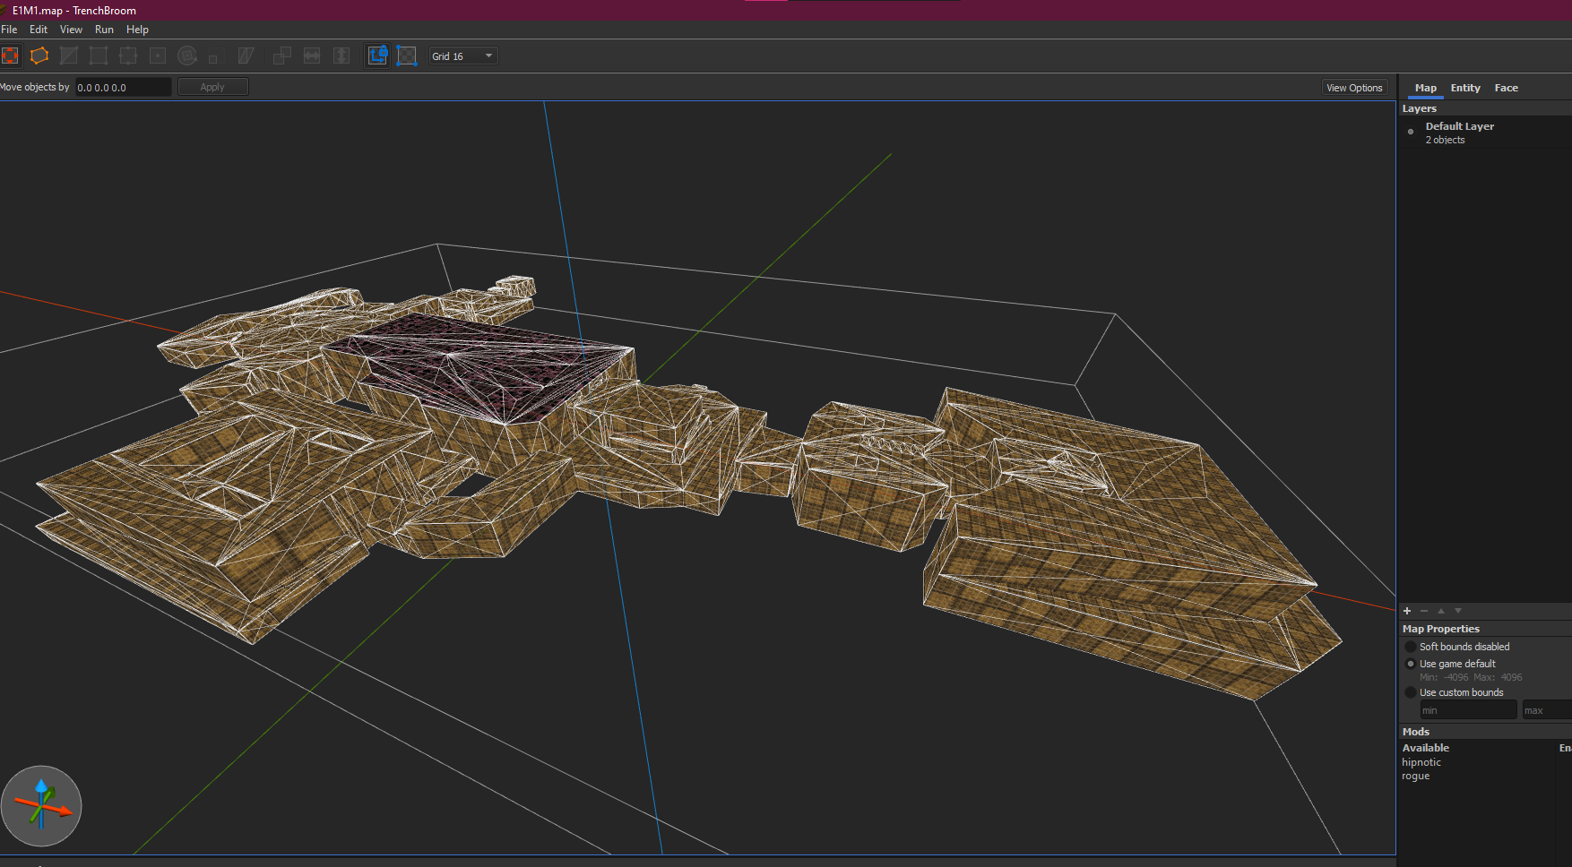Select the hipnotic mod
The width and height of the screenshot is (1572, 867).
(1421, 762)
